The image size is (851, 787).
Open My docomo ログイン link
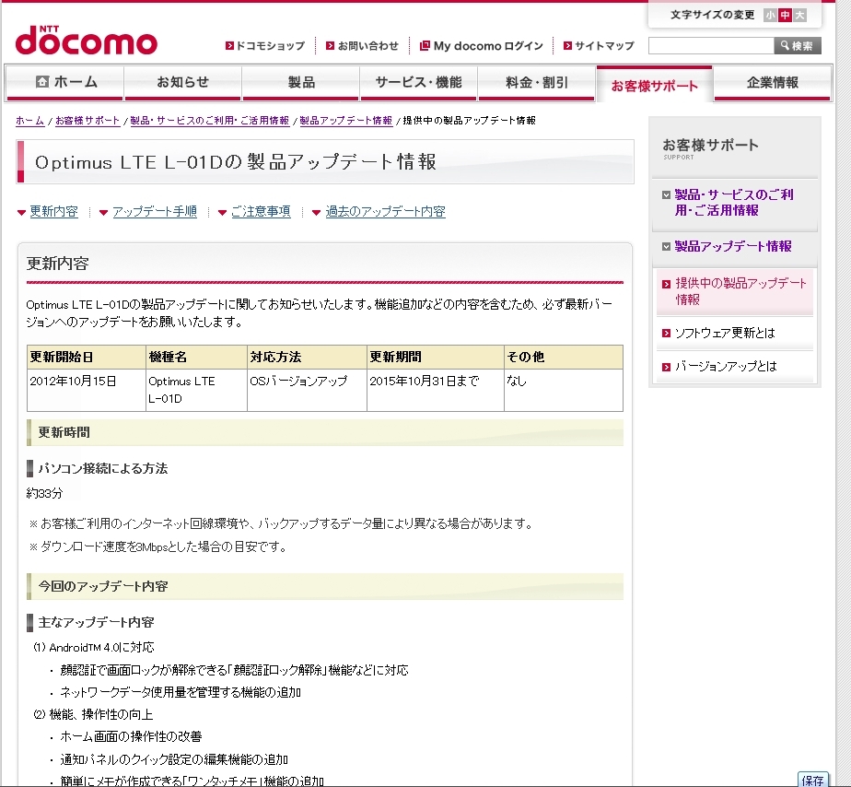(488, 46)
